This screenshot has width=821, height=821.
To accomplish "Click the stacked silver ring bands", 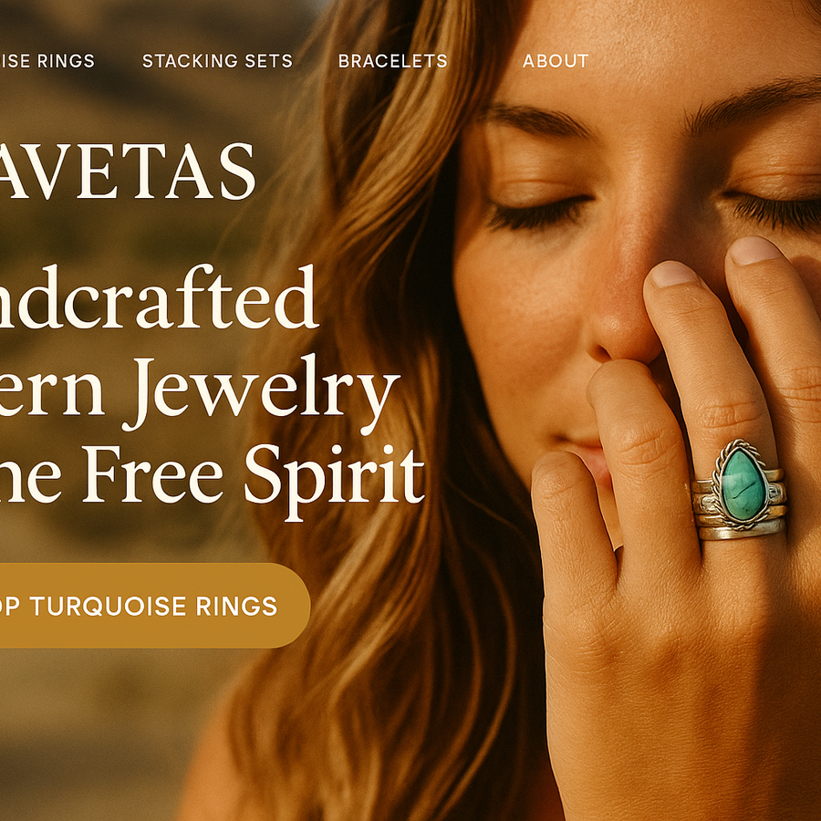I will coord(738,505).
